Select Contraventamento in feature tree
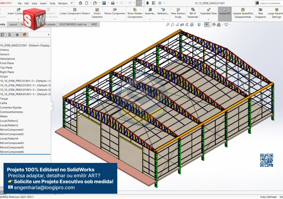283x199 pixels. point(11,112)
